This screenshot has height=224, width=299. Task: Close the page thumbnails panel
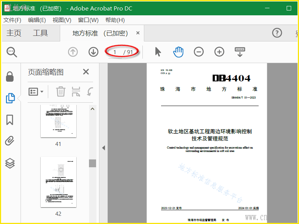coord(86,72)
